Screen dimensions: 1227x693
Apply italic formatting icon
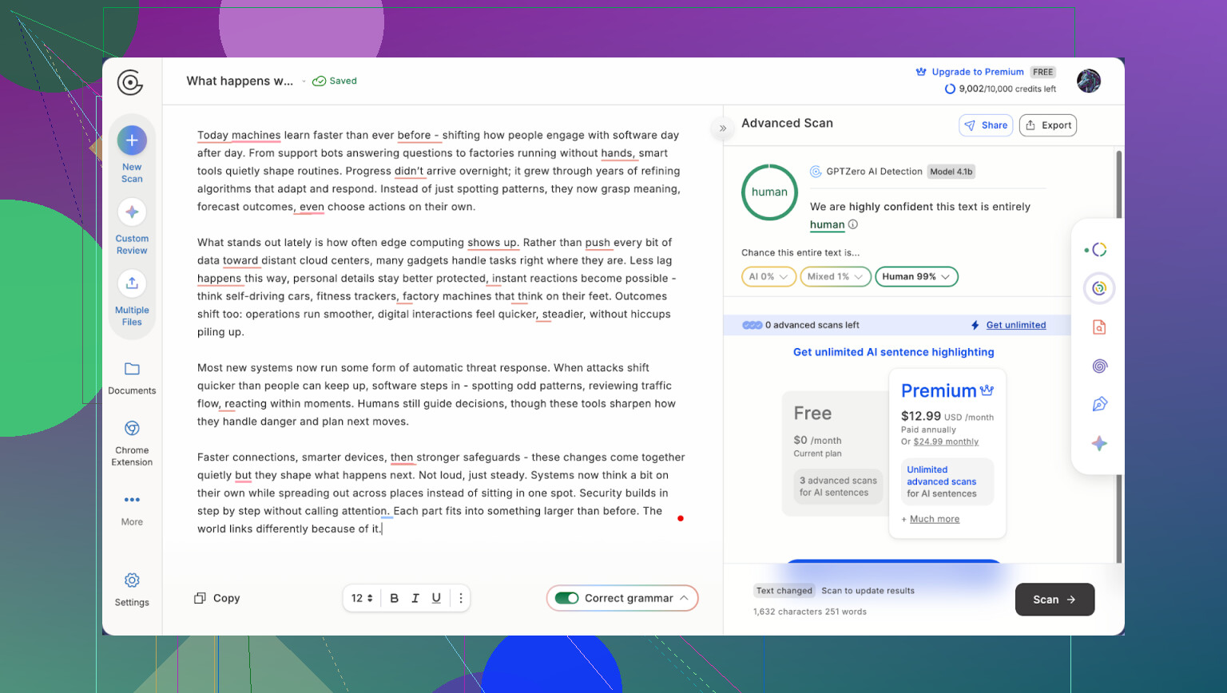(415, 598)
